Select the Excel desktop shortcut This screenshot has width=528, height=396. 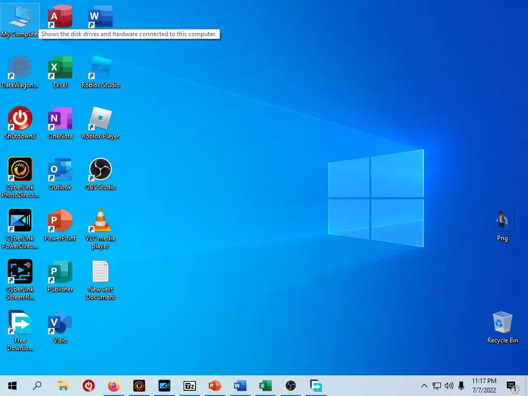60,72
